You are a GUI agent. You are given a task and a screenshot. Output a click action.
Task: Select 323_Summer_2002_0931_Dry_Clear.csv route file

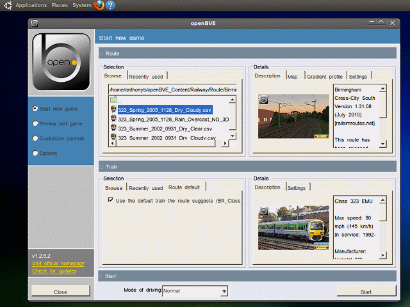point(165,129)
